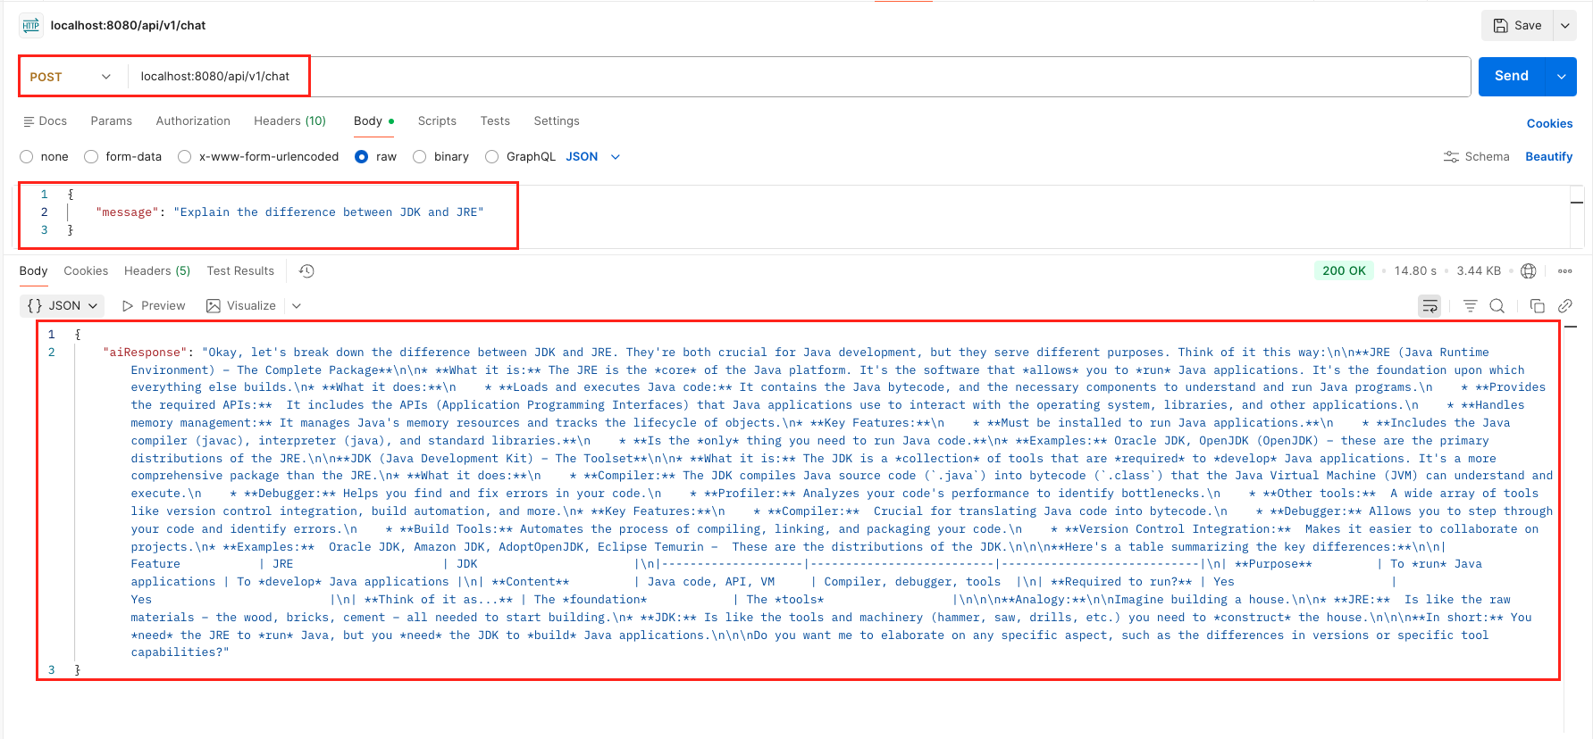Choose the GraphQL body radio option
This screenshot has width=1593, height=739.
click(492, 157)
